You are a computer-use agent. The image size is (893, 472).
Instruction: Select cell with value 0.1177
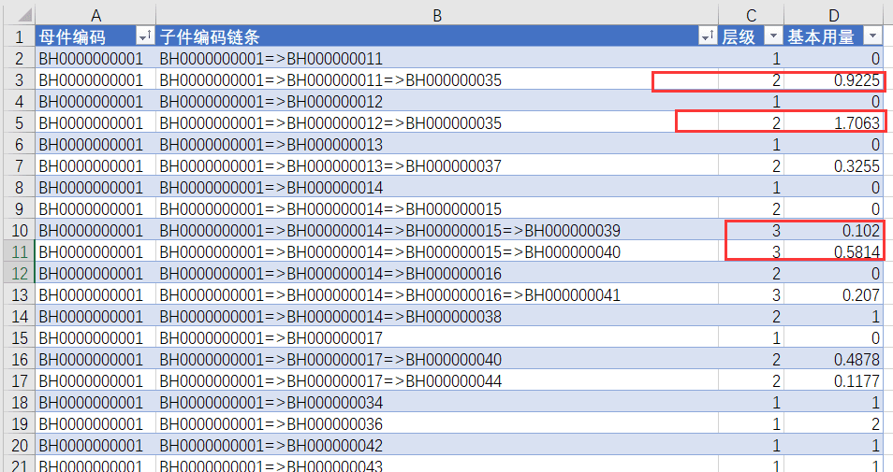834,380
